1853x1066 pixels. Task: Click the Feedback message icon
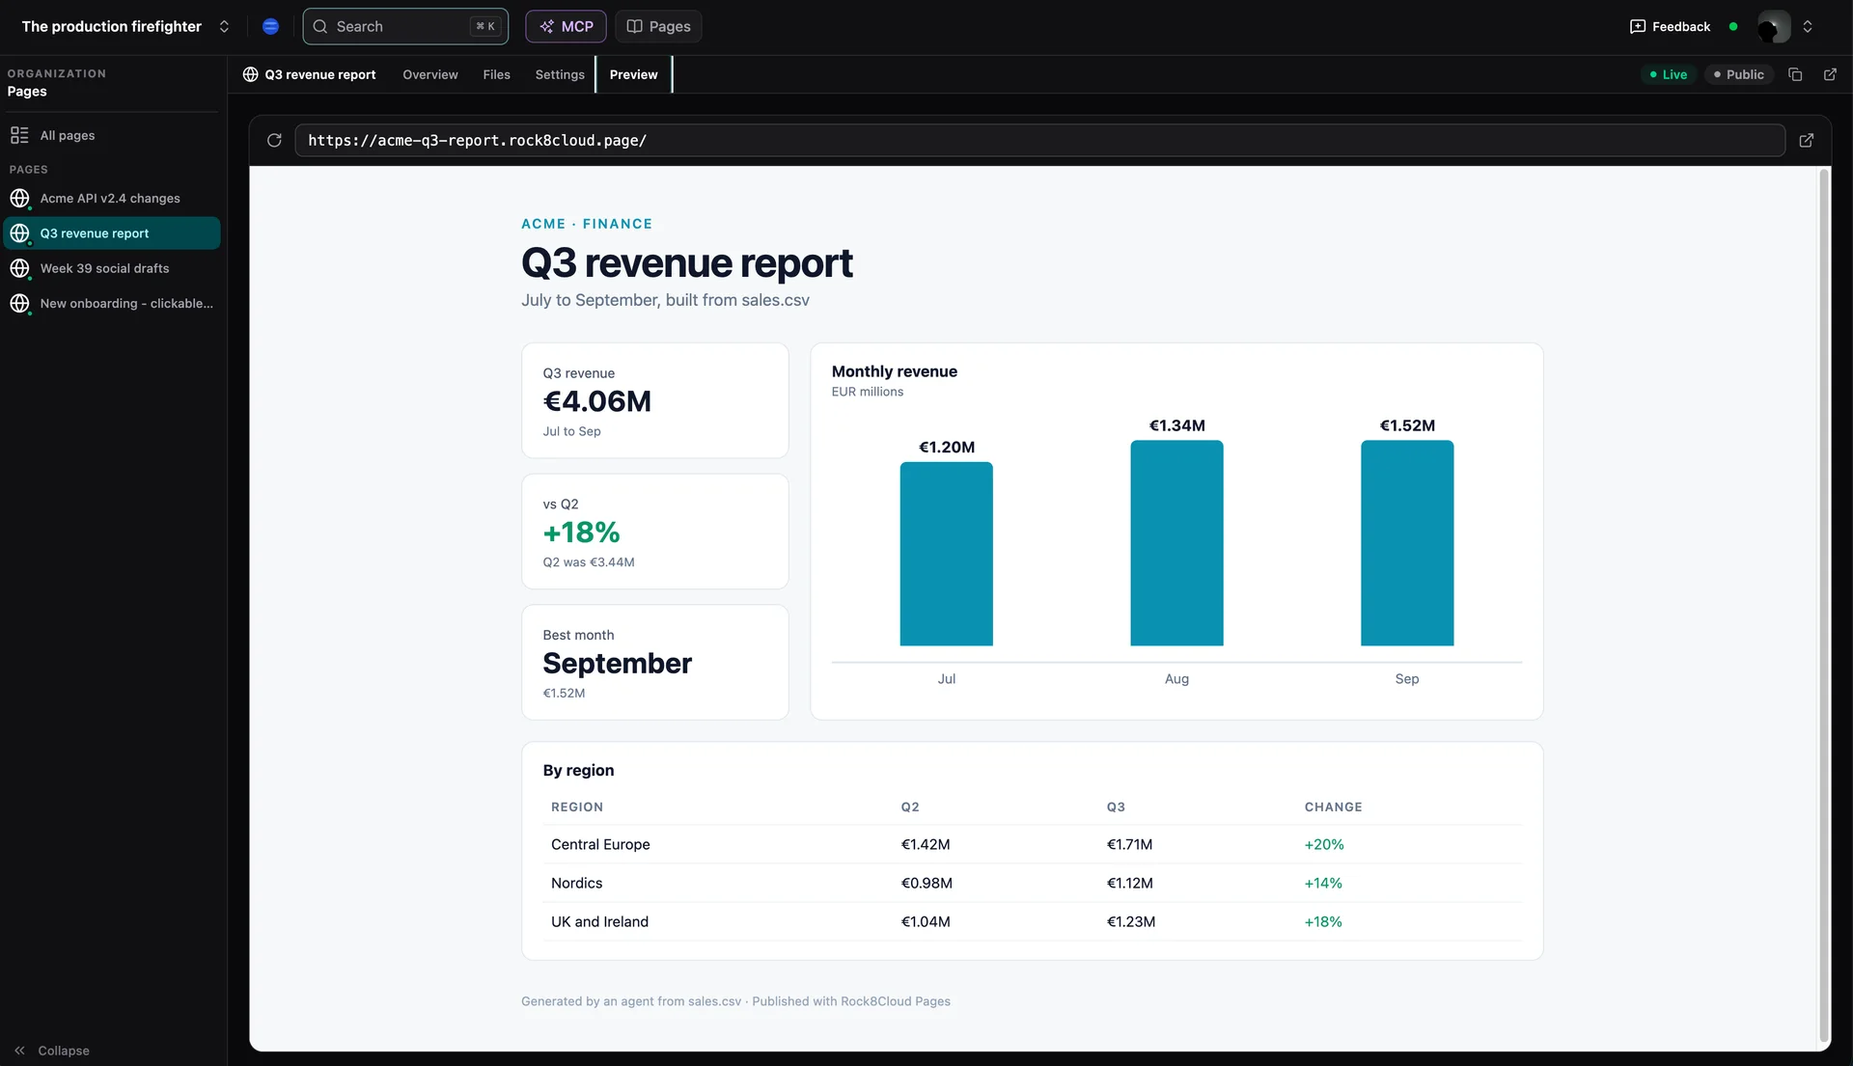(1638, 26)
